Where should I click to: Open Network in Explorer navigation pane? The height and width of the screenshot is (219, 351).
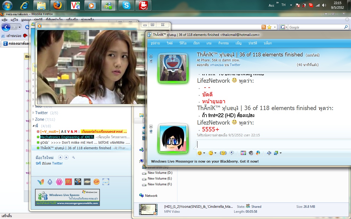(148, 196)
